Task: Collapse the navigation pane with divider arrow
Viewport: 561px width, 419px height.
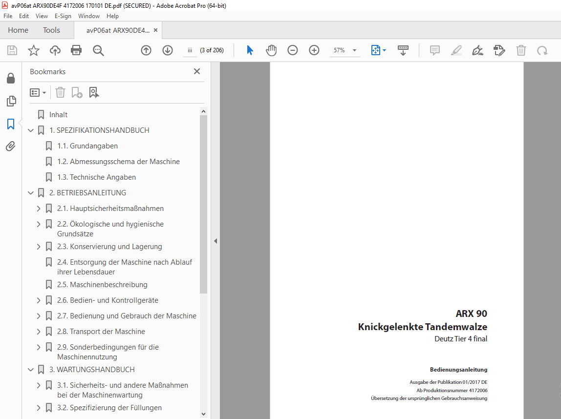Action: (x=216, y=241)
